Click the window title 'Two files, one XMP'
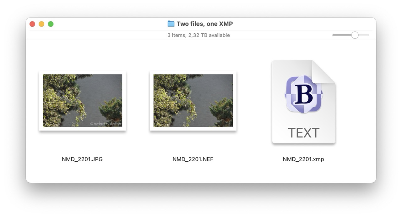Screen dimensions: 402x217 (205, 24)
